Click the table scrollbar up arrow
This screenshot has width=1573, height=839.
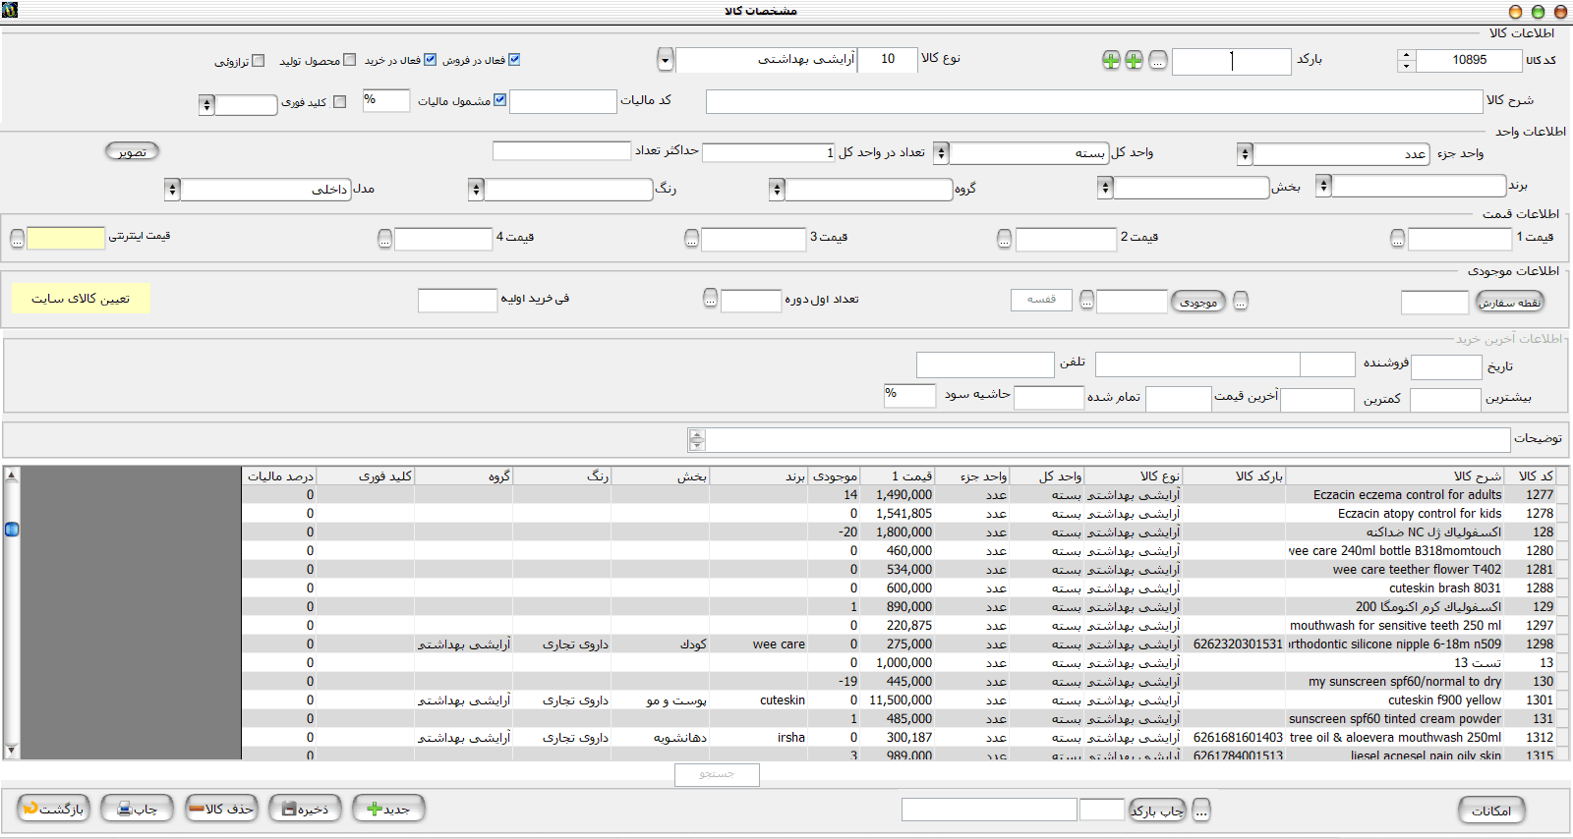tap(12, 475)
